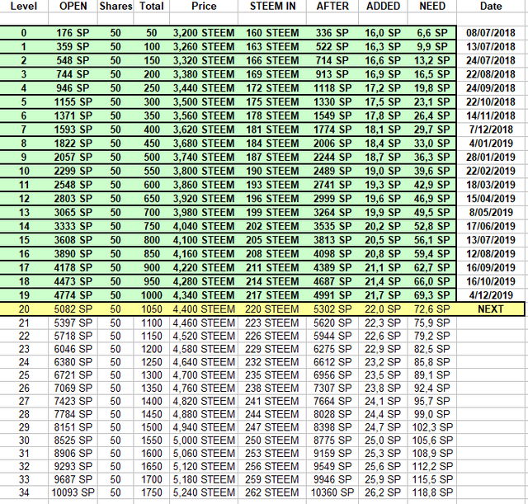Click the Shares column header
The height and width of the screenshot is (504, 528).
(x=115, y=6)
